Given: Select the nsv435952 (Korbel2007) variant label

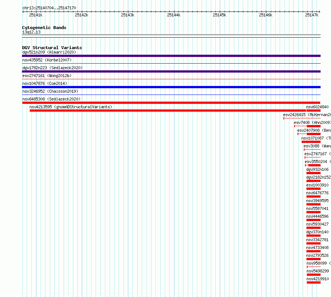Looking at the screenshot, I should click(x=47, y=60).
